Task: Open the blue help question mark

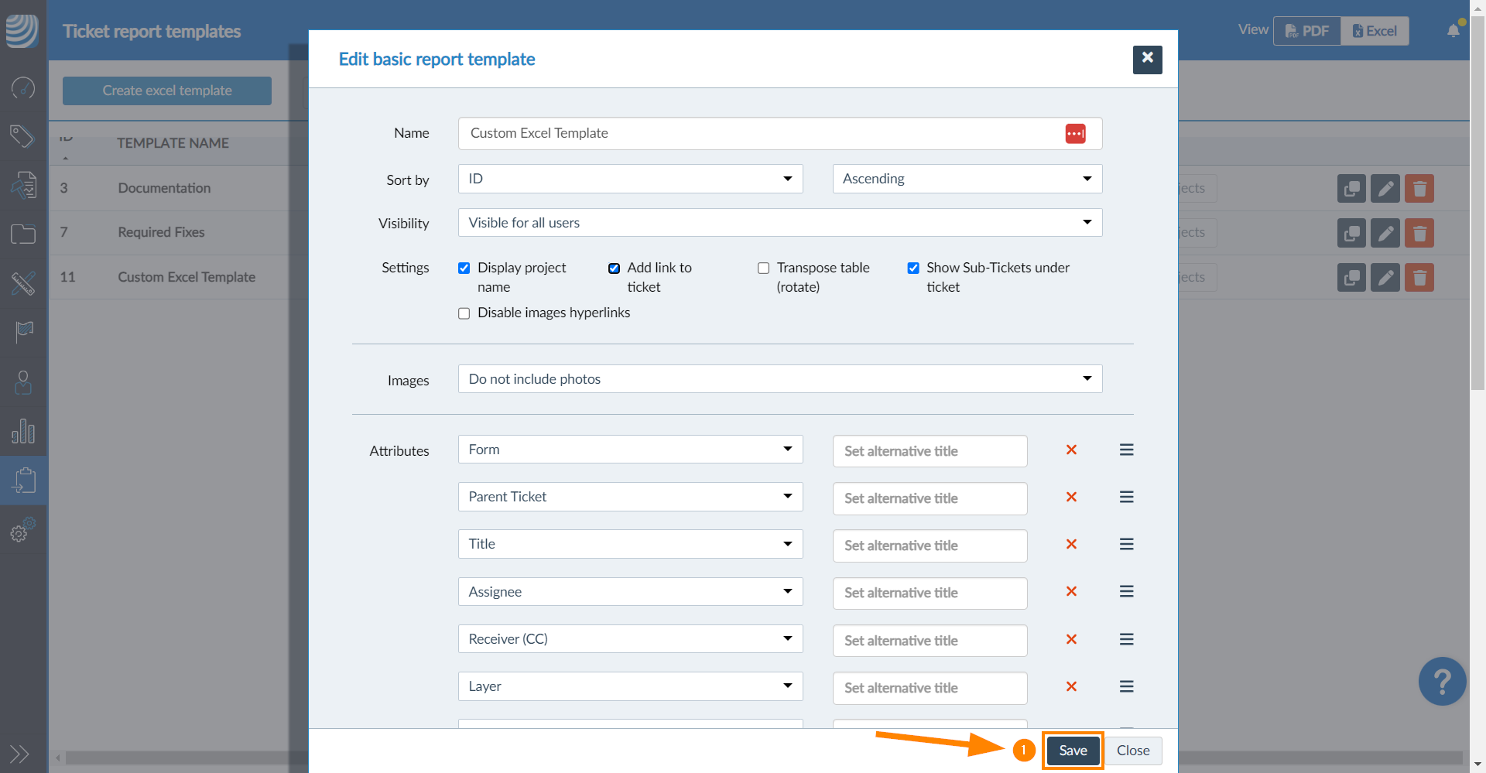Action: (x=1441, y=682)
